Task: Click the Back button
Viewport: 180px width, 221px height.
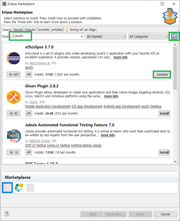Action: 92,214
